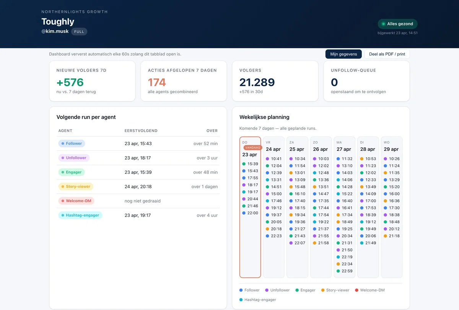Click the AGENT column header
Screen dimensions: 459x310
[65, 131]
